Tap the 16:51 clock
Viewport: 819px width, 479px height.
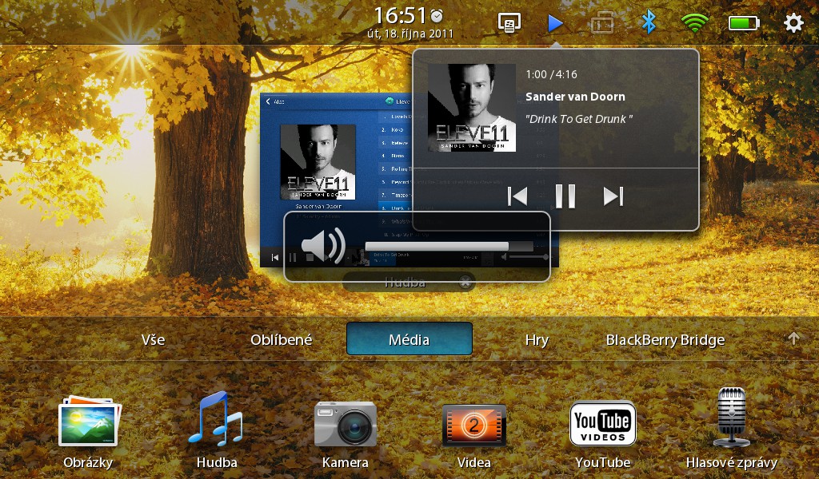point(402,16)
